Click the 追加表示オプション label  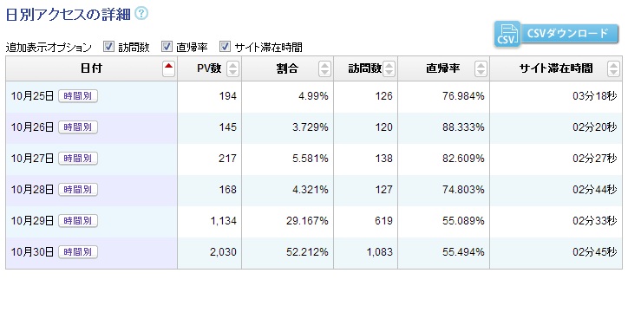point(49,48)
